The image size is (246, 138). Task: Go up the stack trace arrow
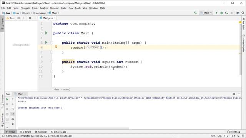tap(13, 99)
